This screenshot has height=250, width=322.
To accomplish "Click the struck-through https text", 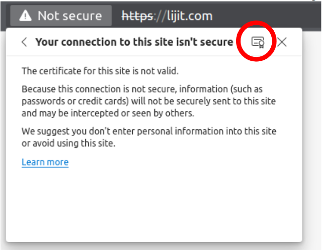I will point(138,16).
